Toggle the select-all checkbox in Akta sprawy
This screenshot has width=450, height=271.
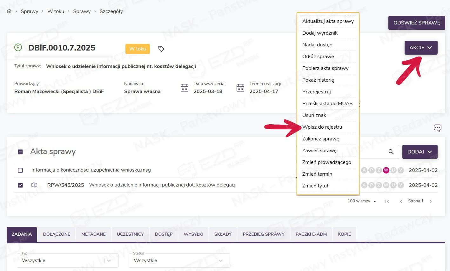point(20,152)
